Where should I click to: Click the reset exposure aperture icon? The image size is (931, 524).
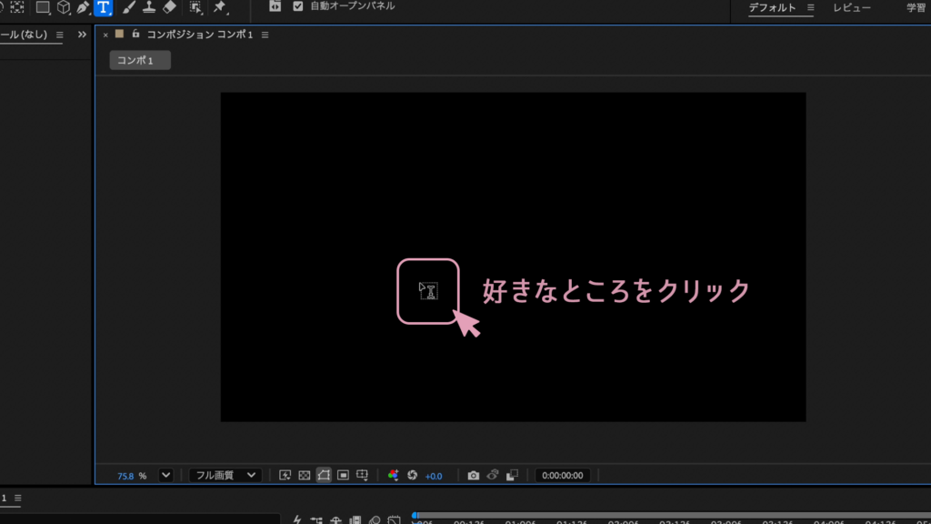click(x=412, y=475)
